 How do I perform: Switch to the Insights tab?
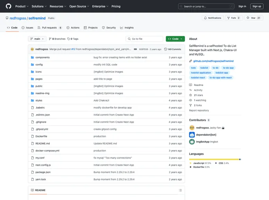point(127,28)
